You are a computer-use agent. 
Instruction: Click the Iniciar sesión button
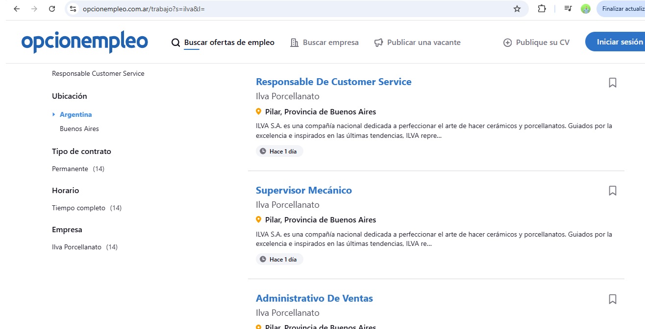coord(616,42)
